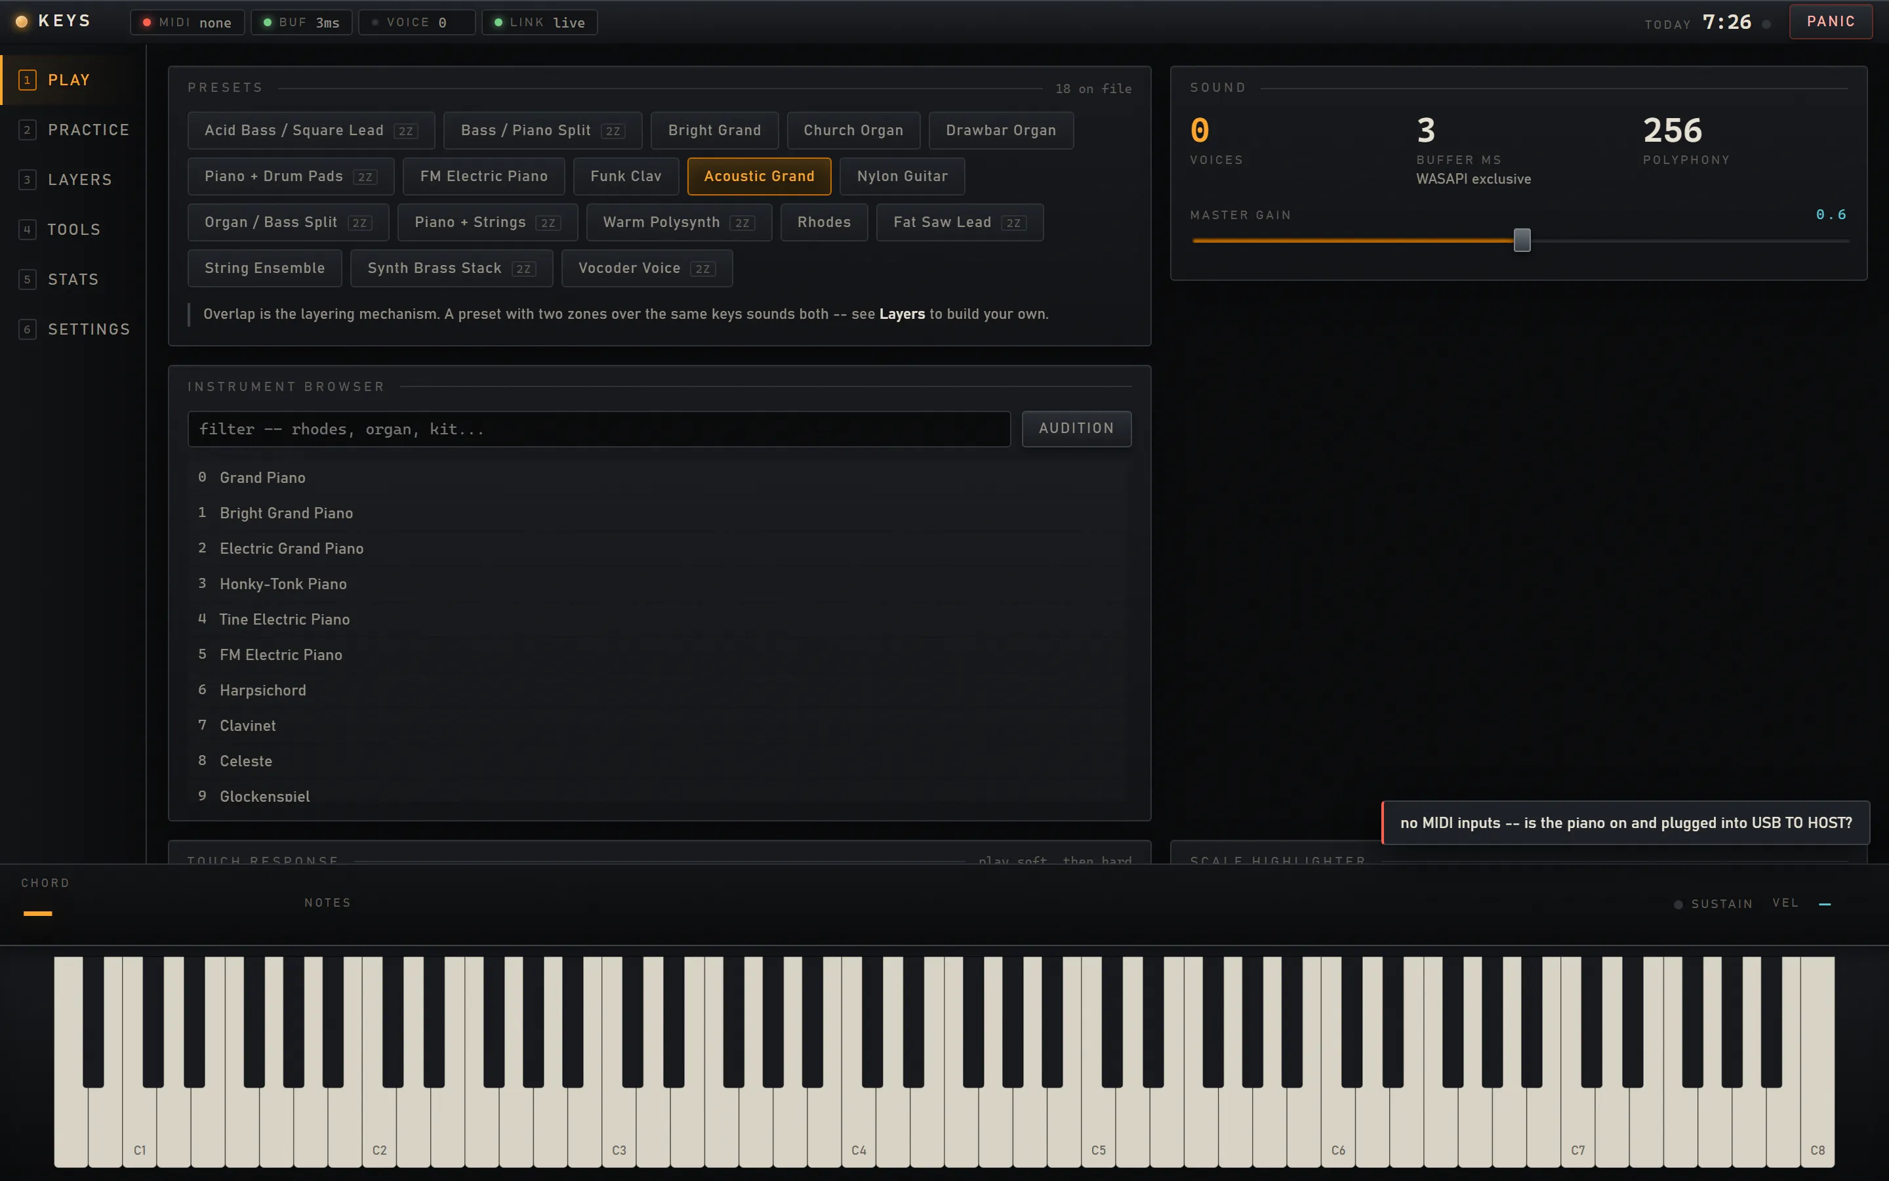Image resolution: width=1889 pixels, height=1181 pixels.
Task: Open the Layers section
Action: (x=73, y=180)
